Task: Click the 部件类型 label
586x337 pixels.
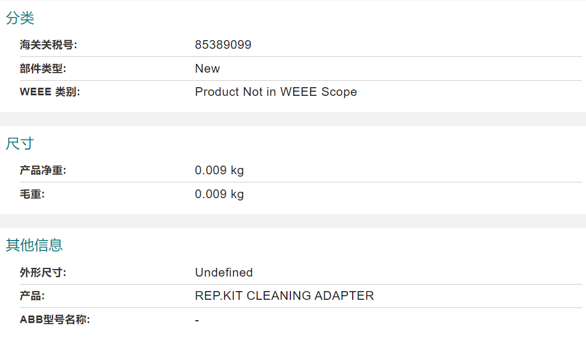Action: (43, 69)
